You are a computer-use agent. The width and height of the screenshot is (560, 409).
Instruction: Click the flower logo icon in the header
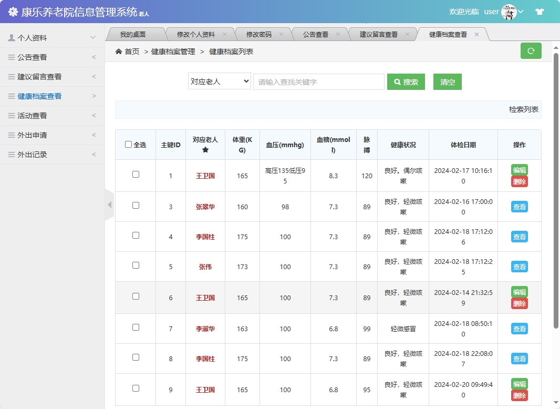pos(13,11)
